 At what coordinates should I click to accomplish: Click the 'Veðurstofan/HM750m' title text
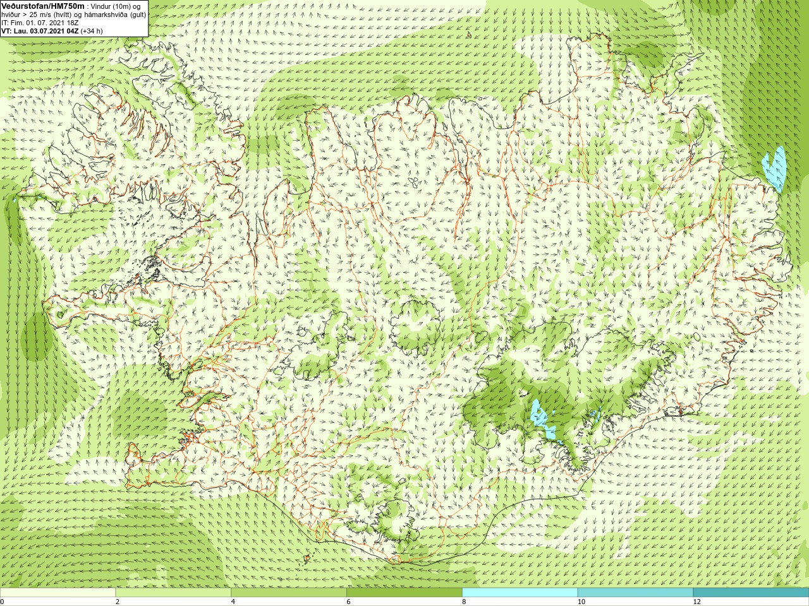pos(43,6)
